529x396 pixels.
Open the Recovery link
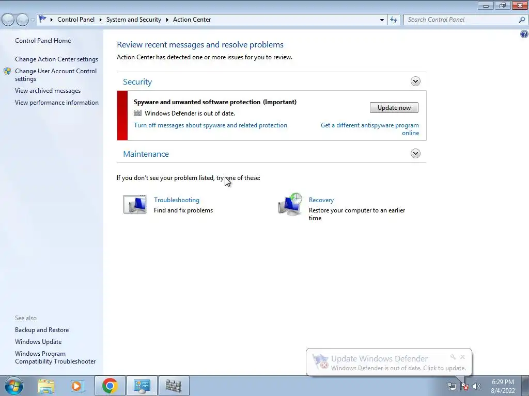[321, 200]
